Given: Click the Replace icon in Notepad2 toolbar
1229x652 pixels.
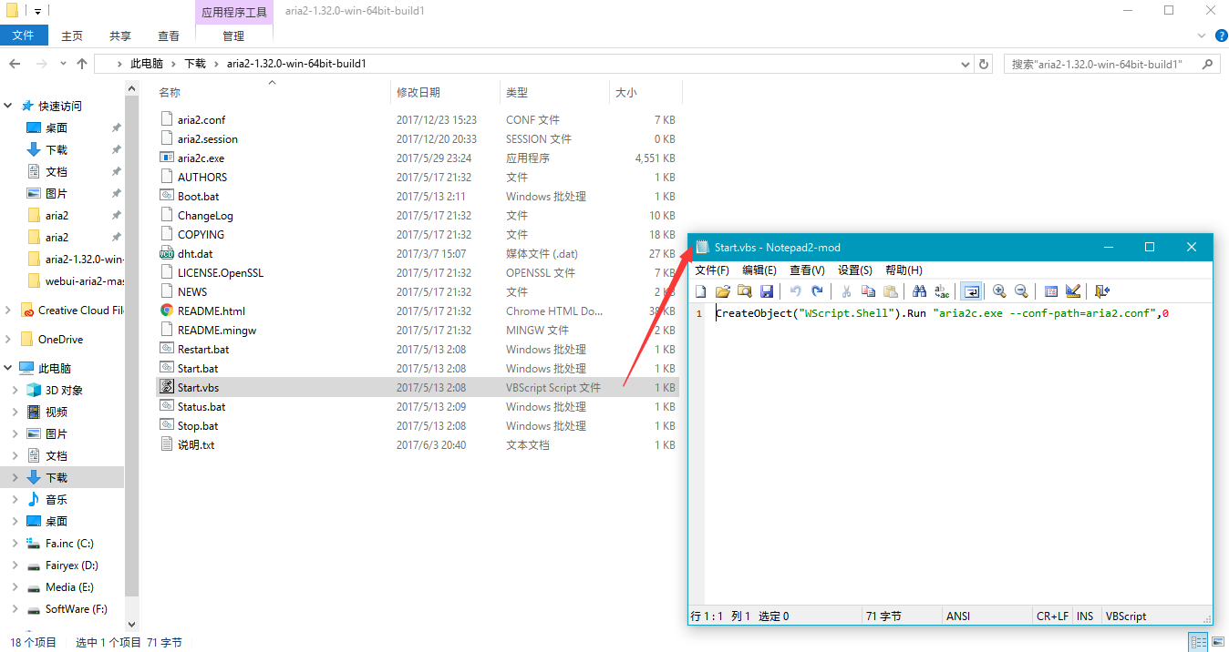Looking at the screenshot, I should 941,291.
